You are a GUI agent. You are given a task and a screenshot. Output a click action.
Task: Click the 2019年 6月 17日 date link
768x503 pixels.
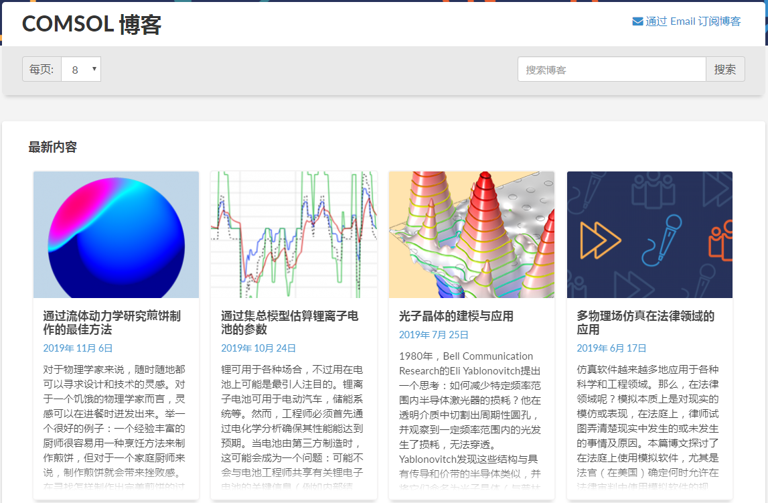[609, 348]
